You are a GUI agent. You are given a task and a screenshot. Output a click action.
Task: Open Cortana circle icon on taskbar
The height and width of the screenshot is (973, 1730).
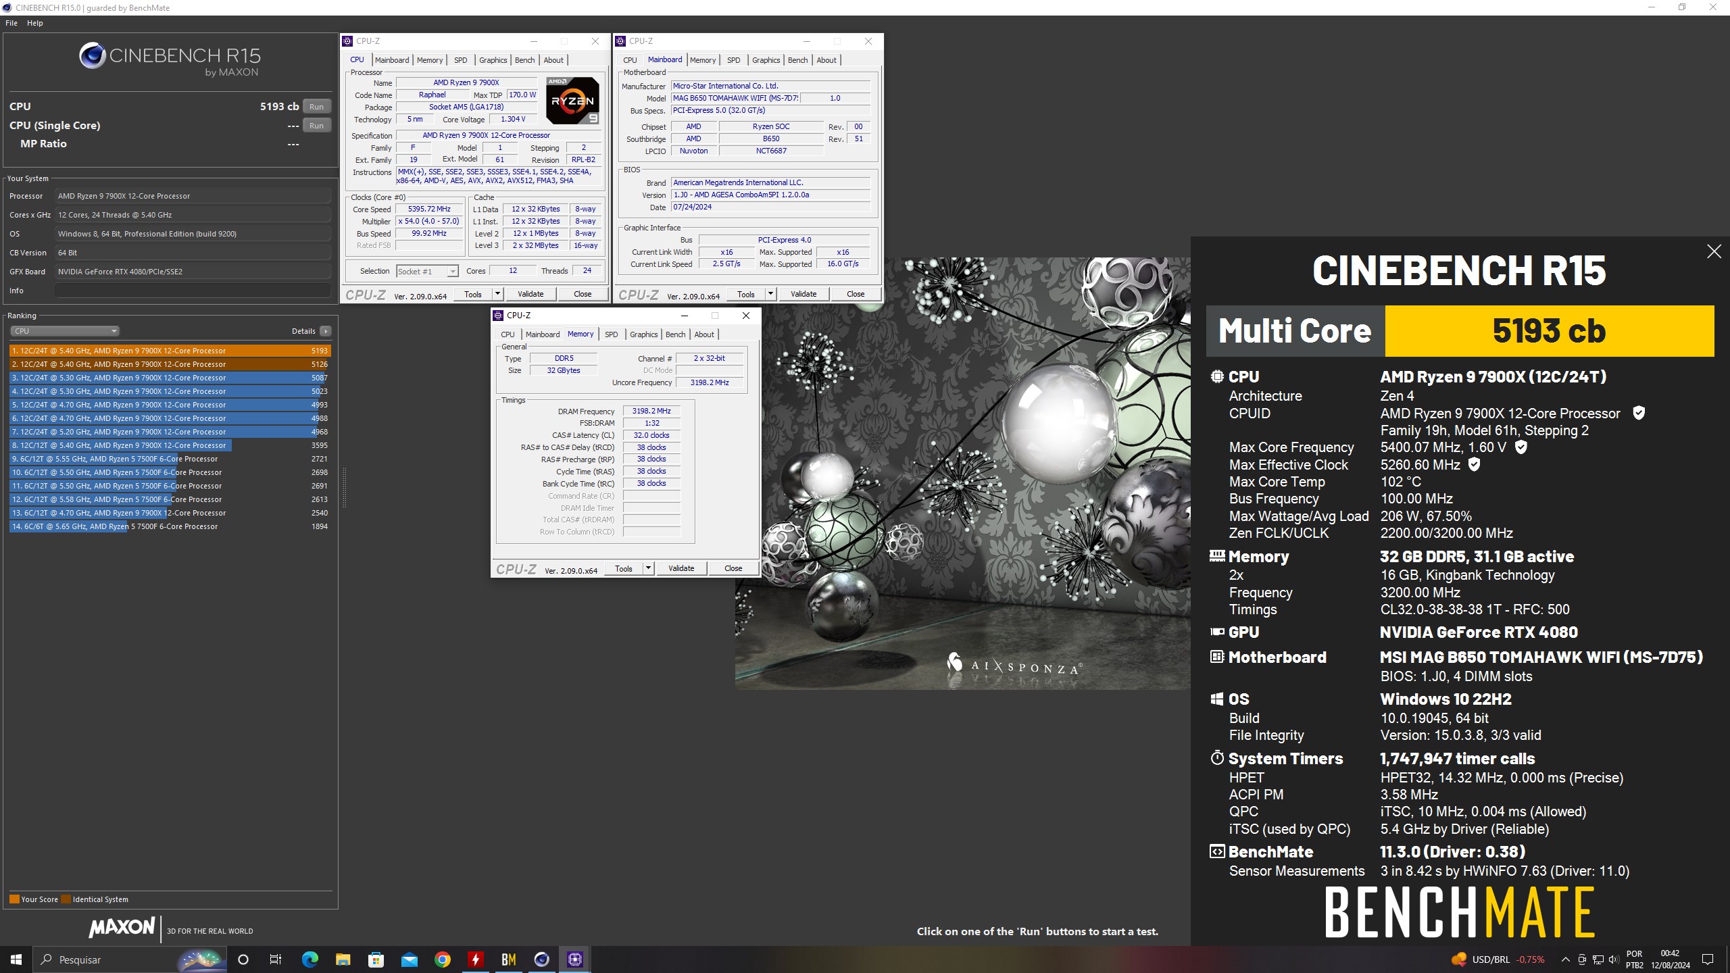[243, 959]
